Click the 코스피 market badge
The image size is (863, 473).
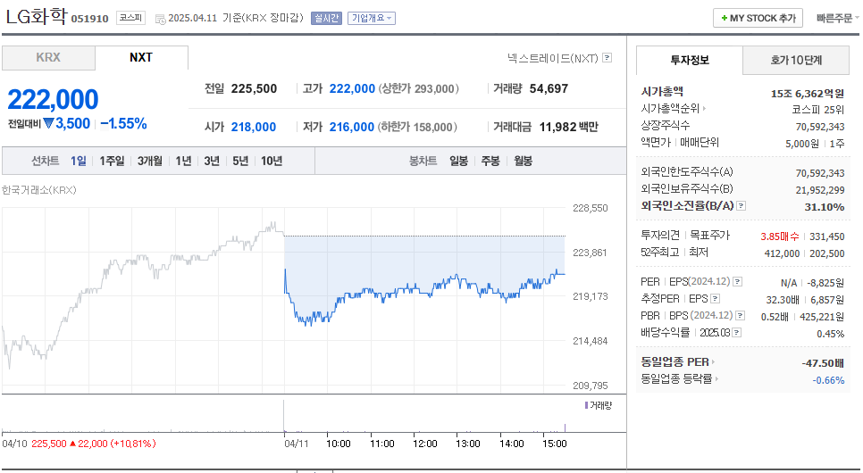(130, 18)
